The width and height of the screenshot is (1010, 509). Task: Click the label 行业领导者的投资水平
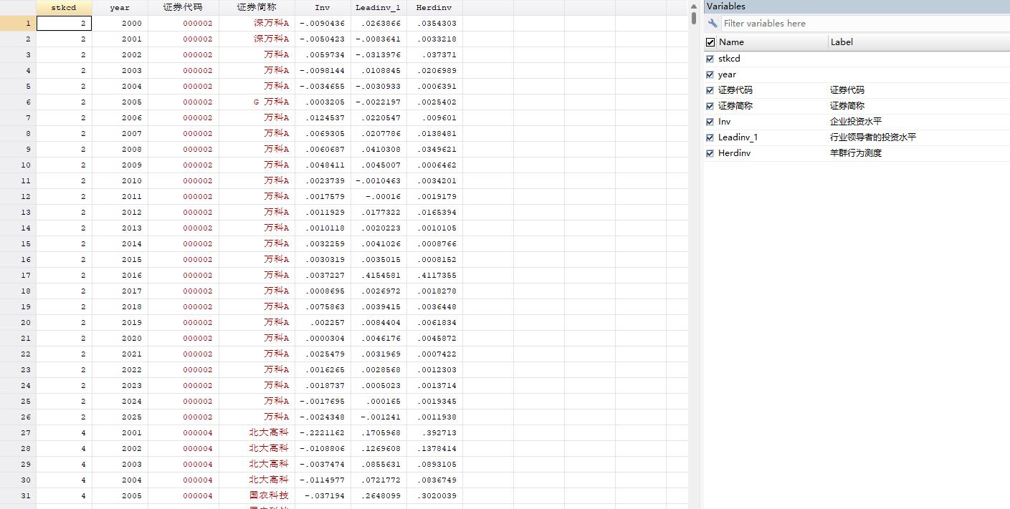click(873, 137)
